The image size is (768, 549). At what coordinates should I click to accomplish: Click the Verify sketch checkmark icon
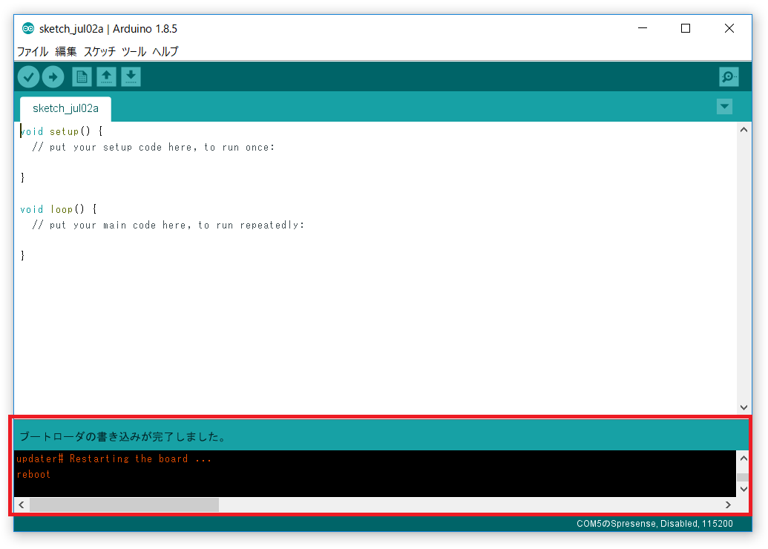(27, 76)
